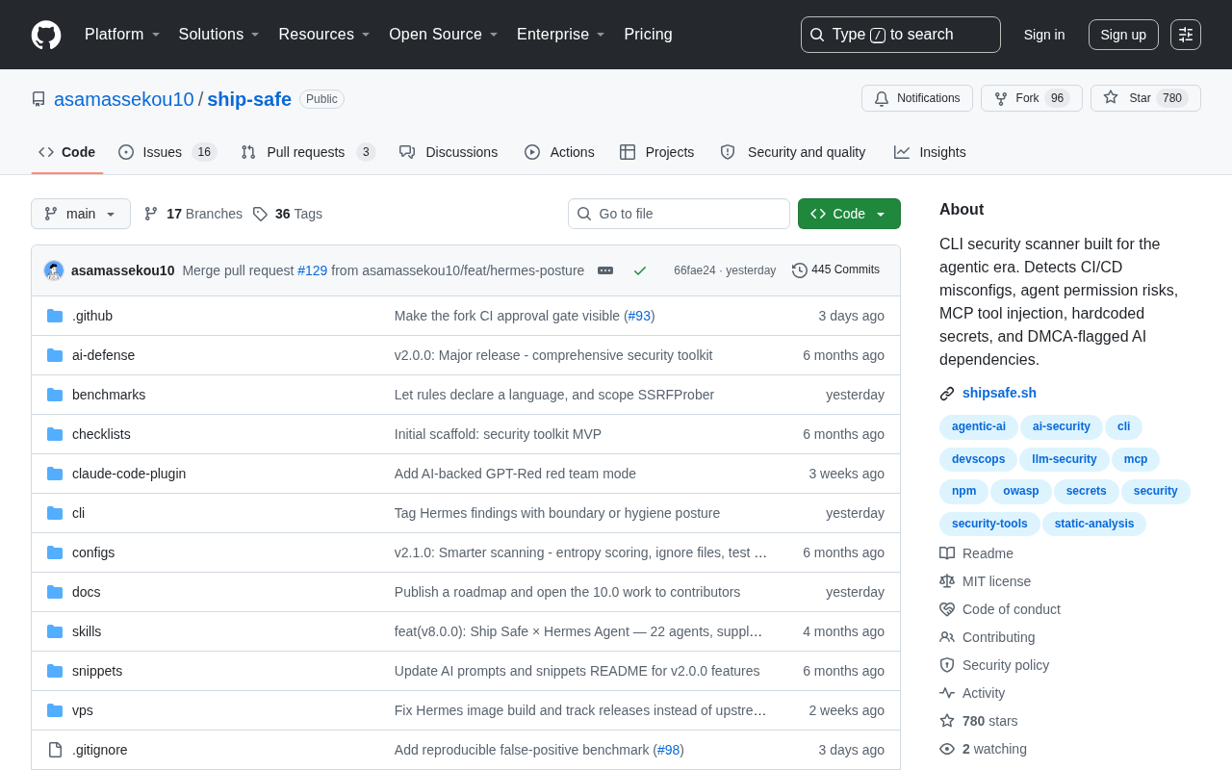Open Security and quality tab
The image size is (1232, 770).
point(793,152)
